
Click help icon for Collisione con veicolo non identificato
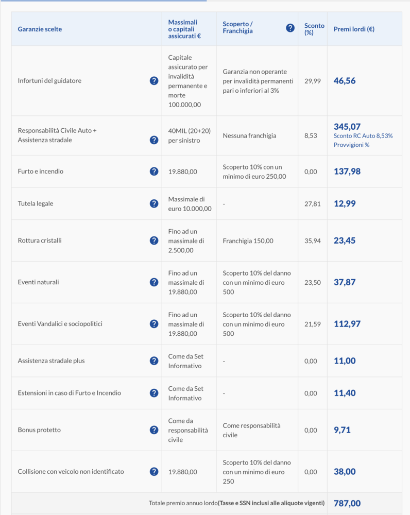[153, 472]
